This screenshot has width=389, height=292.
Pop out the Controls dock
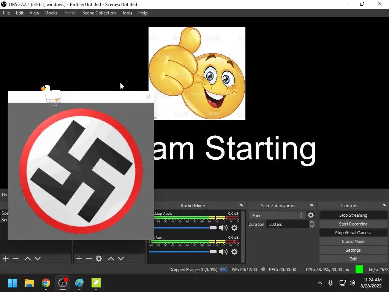point(384,206)
